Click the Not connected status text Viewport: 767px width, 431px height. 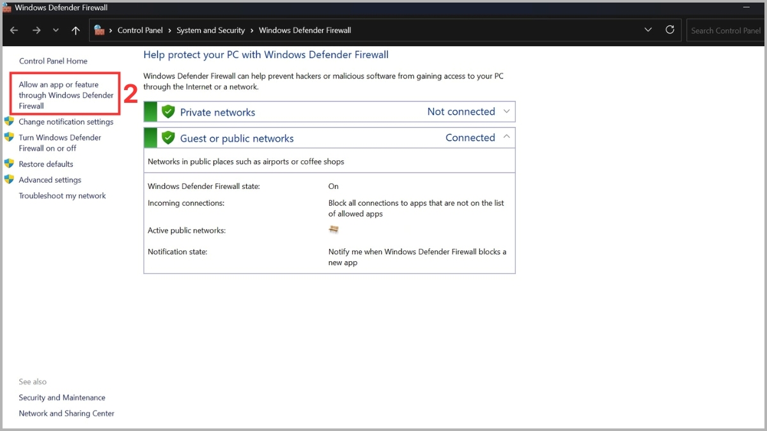pos(461,112)
